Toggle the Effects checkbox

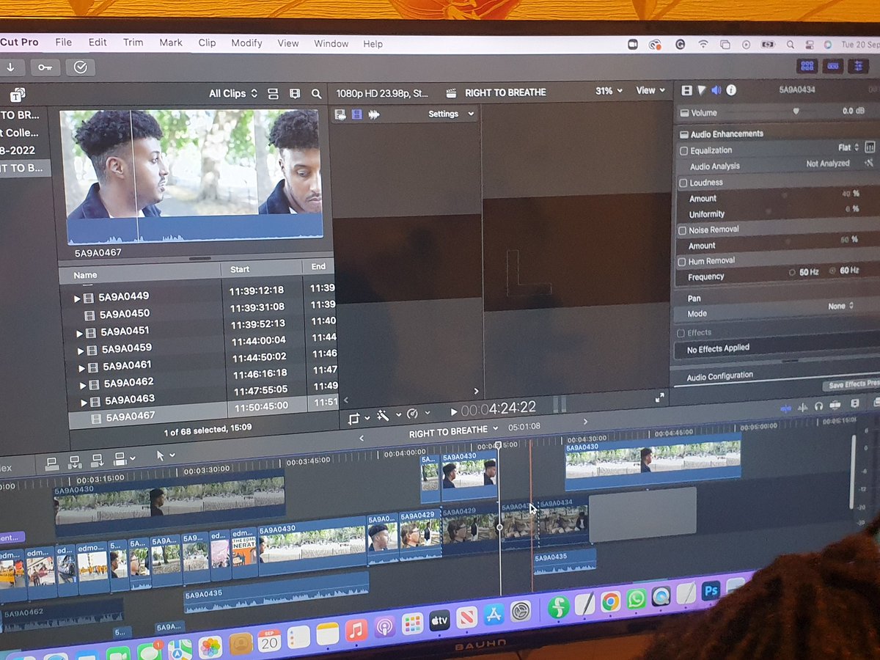[x=681, y=333]
